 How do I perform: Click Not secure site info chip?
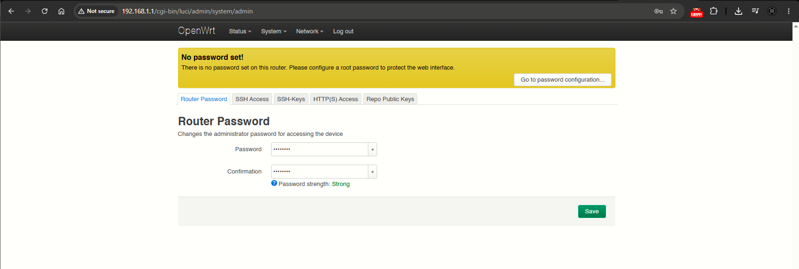coord(96,11)
